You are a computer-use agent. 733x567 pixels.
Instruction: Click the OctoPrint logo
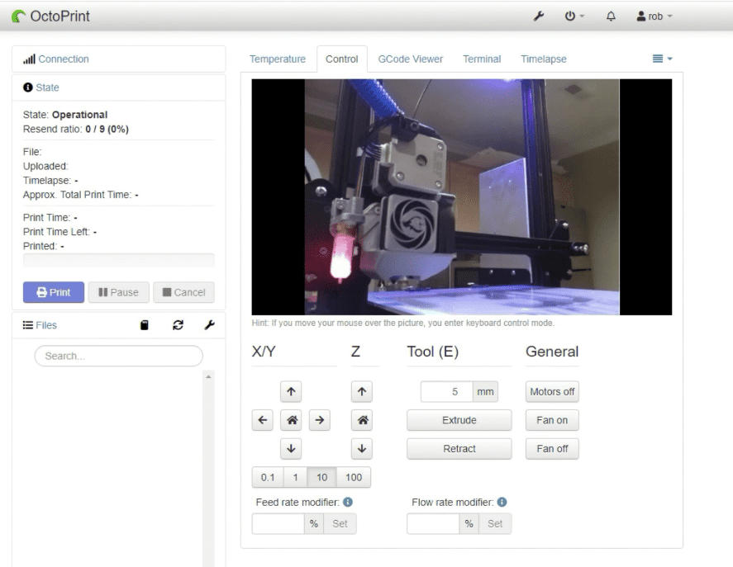[x=50, y=17]
